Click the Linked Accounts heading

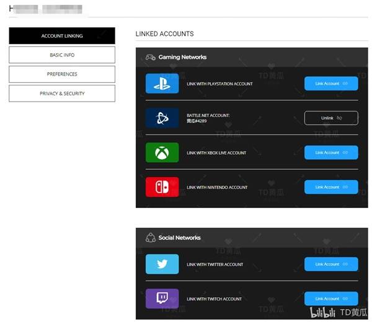(164, 34)
